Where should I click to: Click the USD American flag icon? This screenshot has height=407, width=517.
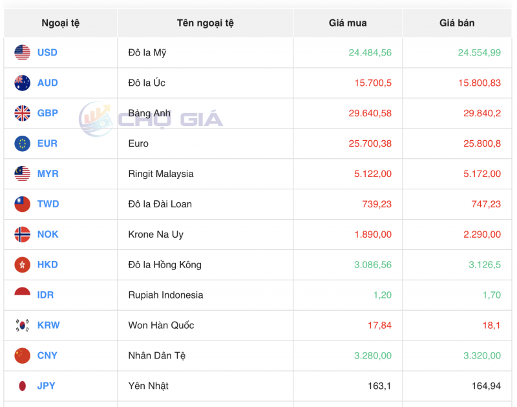coord(23,52)
